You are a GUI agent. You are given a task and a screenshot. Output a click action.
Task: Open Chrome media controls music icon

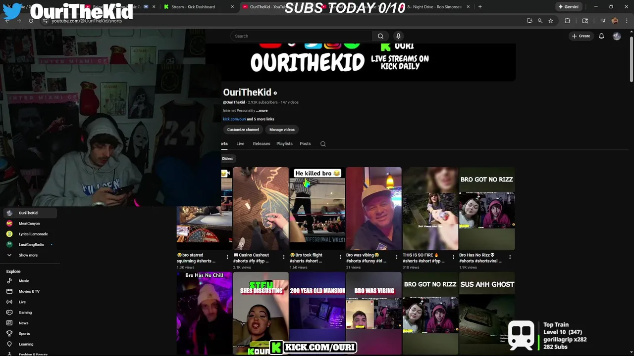[x=603, y=21]
